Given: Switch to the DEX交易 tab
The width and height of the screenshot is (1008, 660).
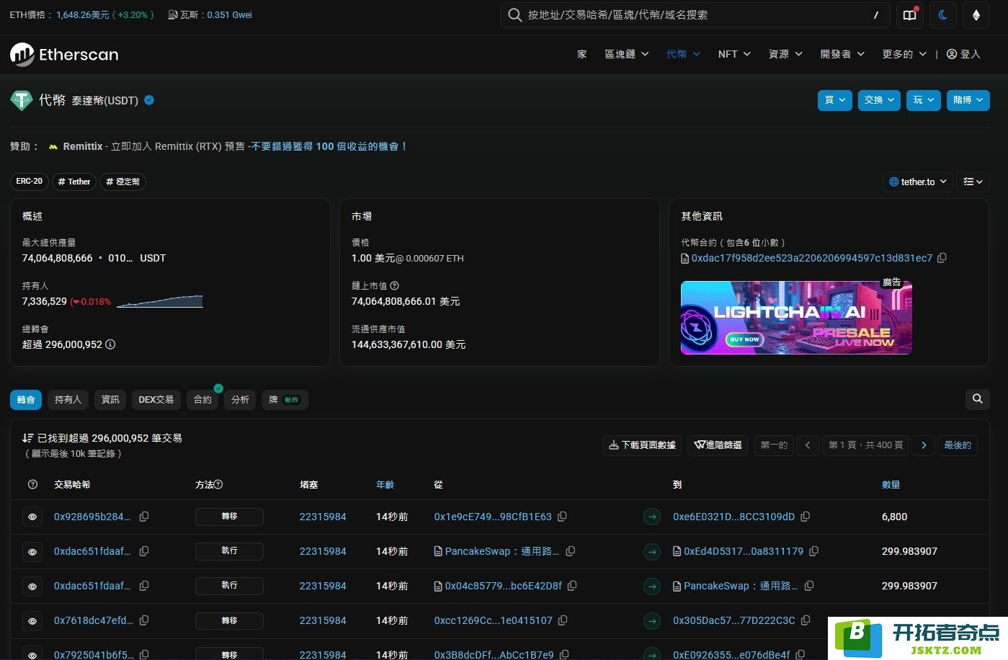Looking at the screenshot, I should pos(156,399).
